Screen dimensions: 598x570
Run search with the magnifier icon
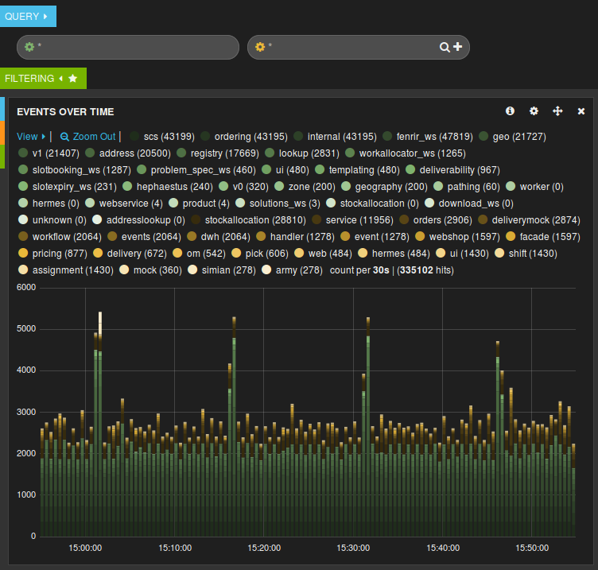(445, 47)
